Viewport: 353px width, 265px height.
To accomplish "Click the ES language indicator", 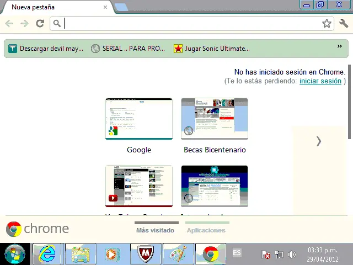I will [237, 253].
